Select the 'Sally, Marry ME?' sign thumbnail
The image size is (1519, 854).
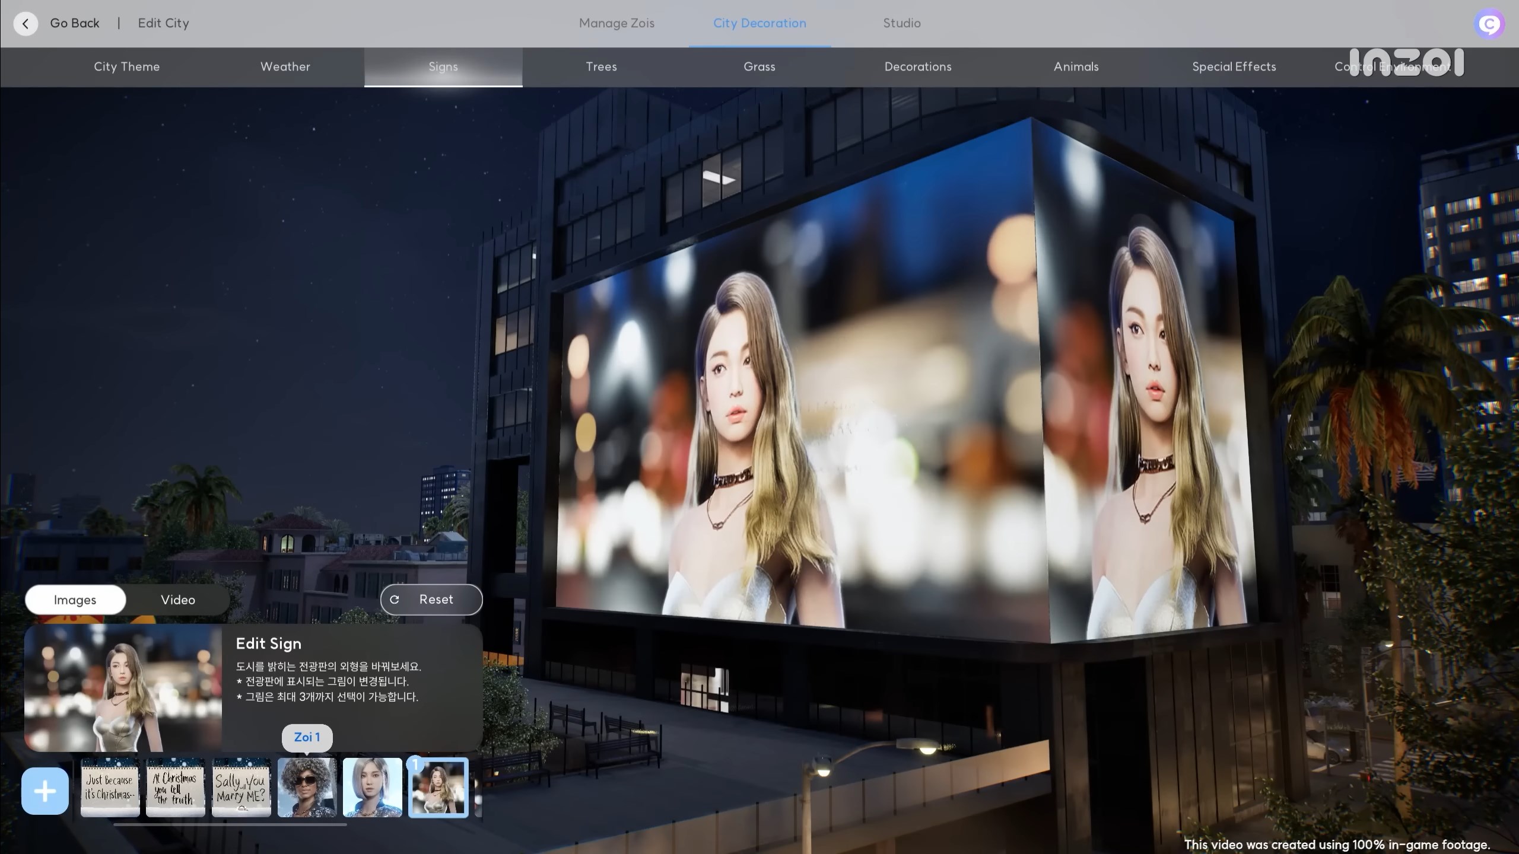(241, 787)
